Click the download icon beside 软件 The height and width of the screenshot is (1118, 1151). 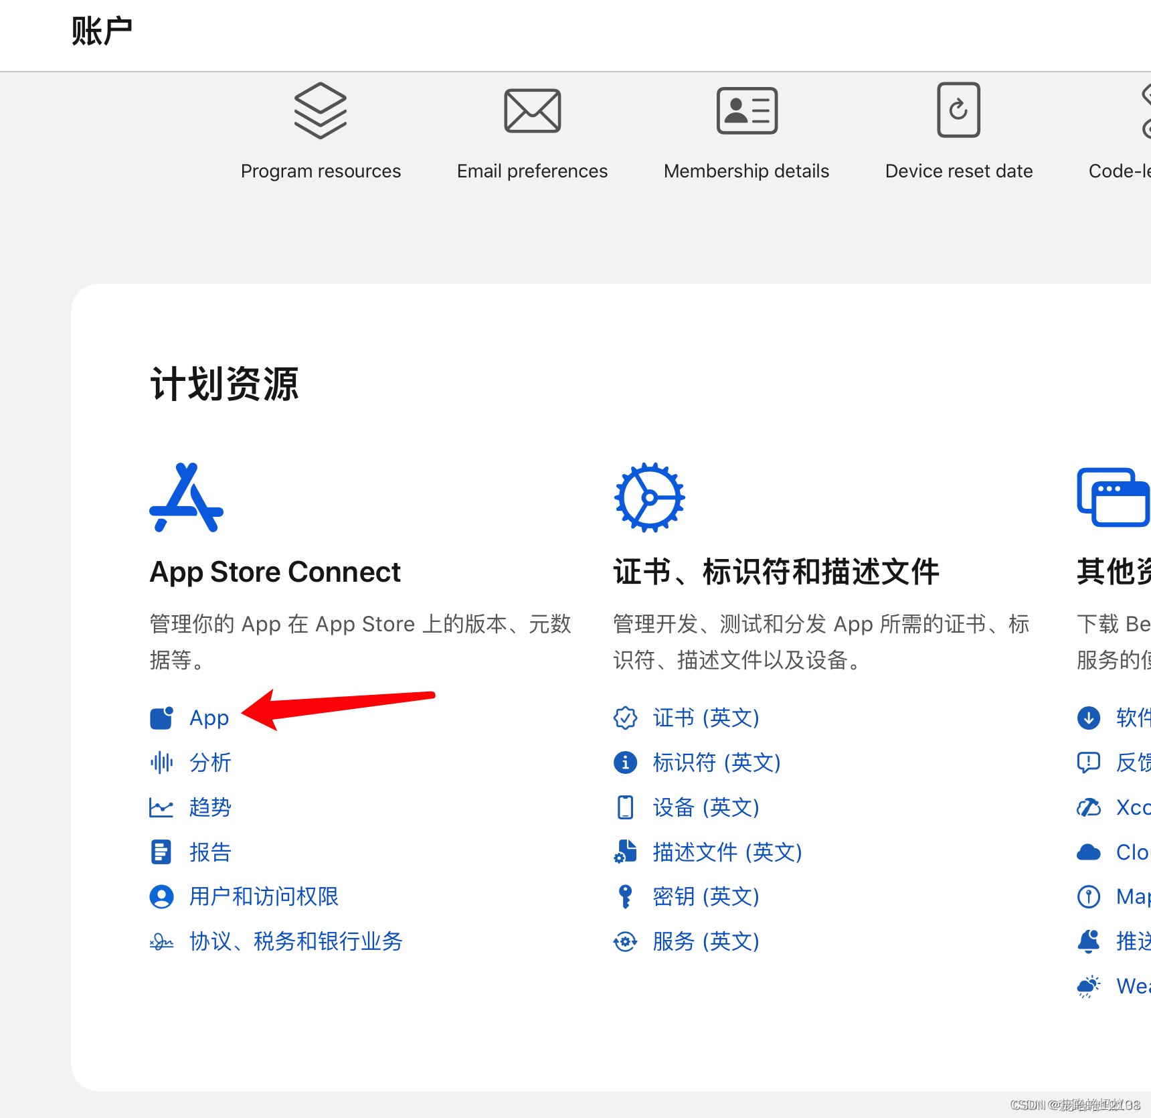[x=1089, y=718]
